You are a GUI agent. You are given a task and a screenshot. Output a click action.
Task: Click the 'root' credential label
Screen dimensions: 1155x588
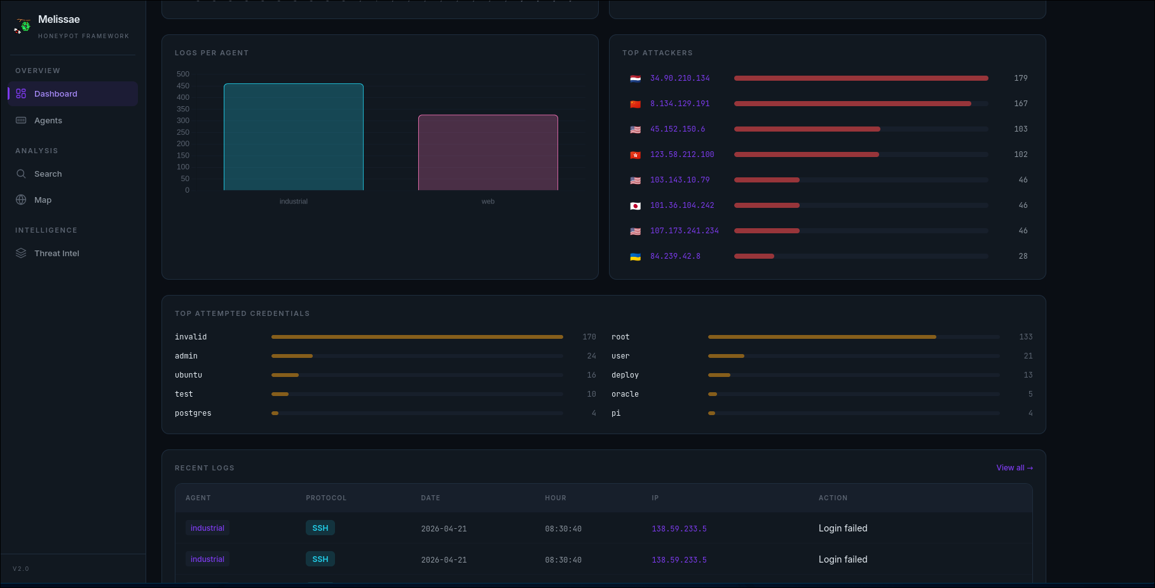pyautogui.click(x=620, y=337)
